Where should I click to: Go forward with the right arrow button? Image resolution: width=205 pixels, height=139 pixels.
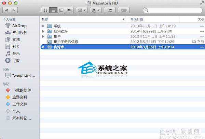click(14, 10)
